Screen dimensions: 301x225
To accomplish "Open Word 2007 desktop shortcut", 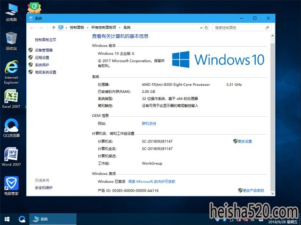I will 11,157.
